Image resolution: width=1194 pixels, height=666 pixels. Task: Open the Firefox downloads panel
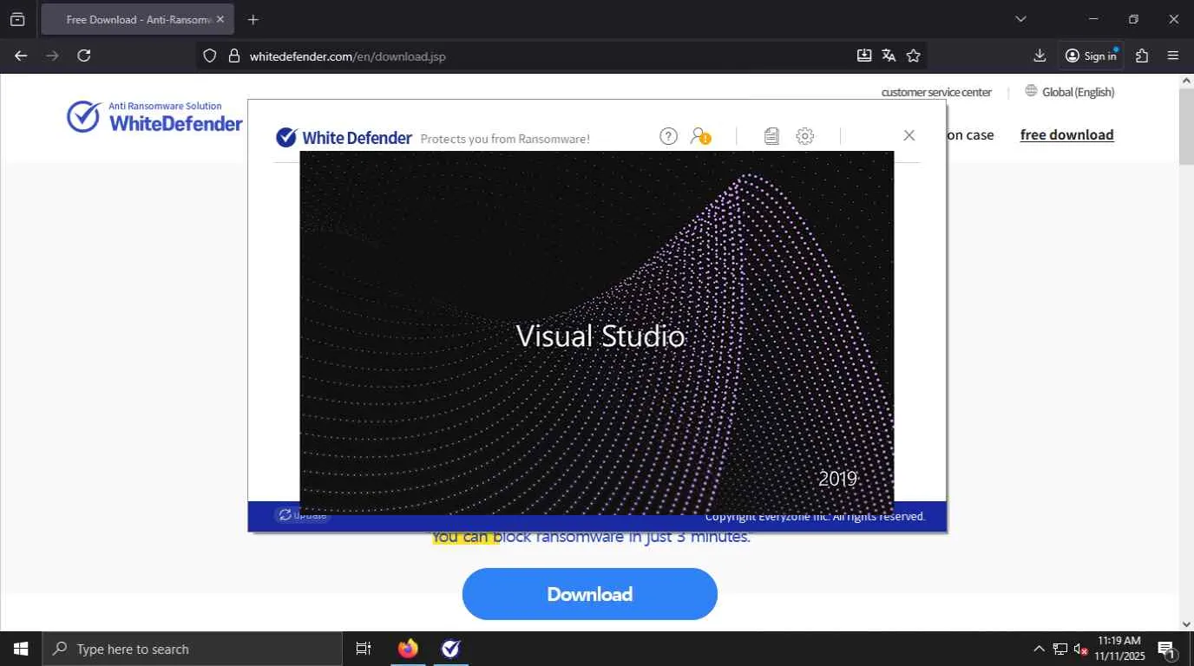pos(1040,55)
